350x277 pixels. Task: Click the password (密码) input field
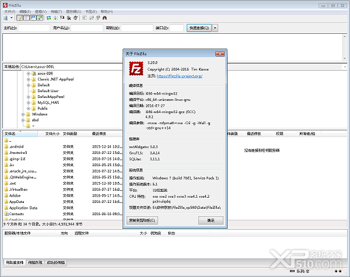(137, 28)
